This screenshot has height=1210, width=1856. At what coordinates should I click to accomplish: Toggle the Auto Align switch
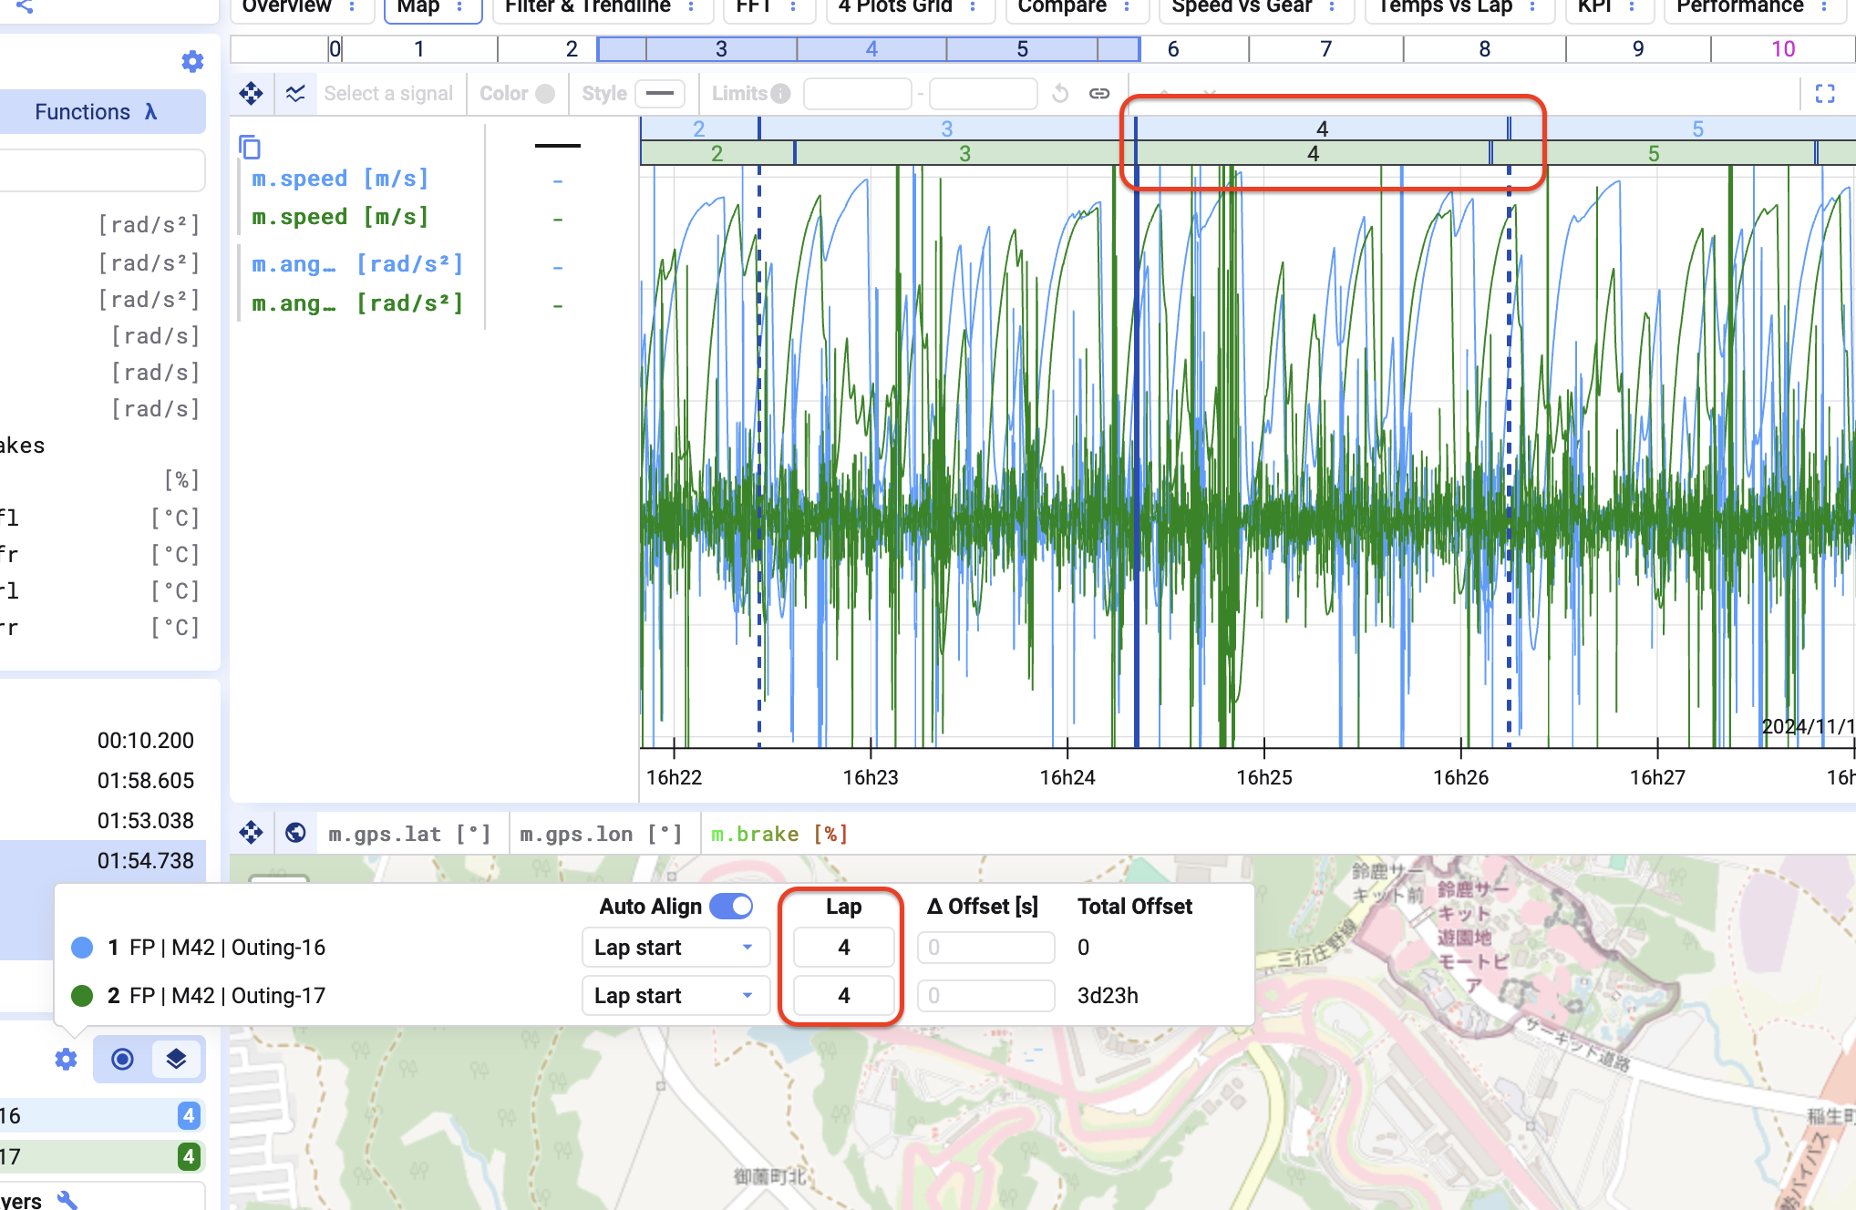click(x=731, y=906)
